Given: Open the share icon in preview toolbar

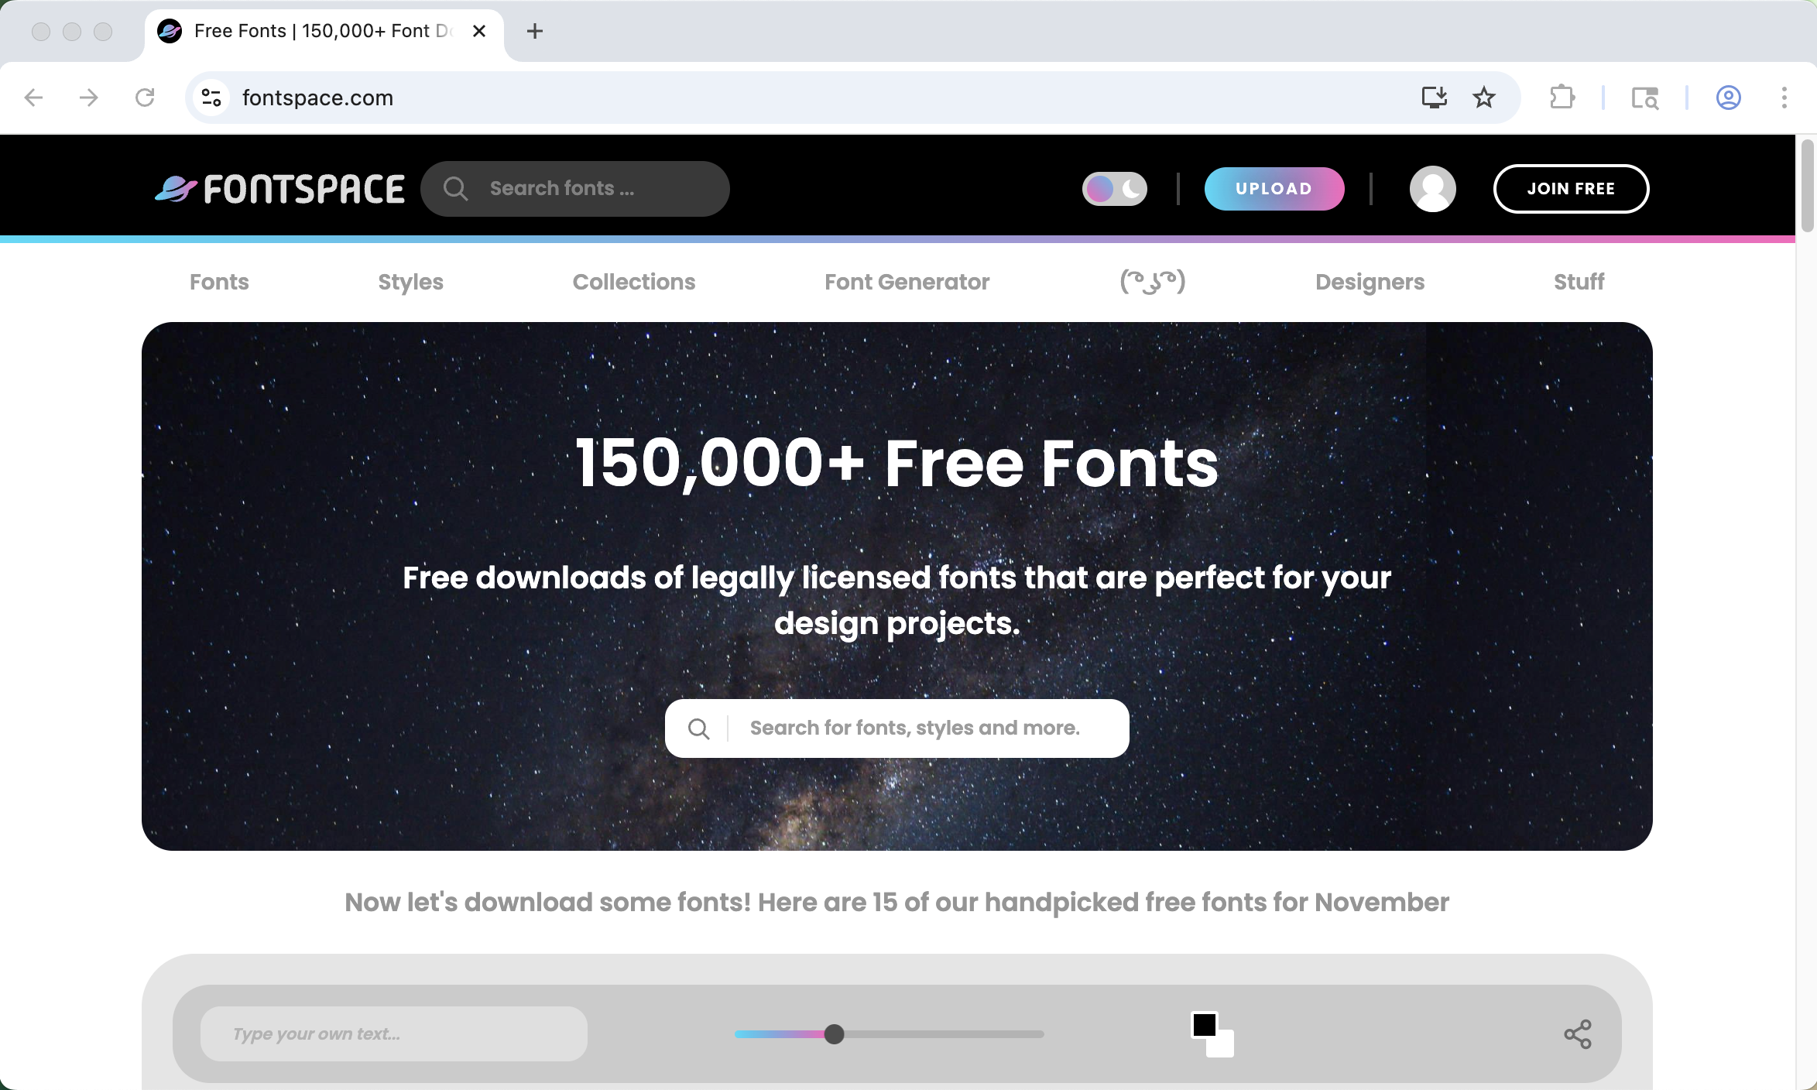Looking at the screenshot, I should coord(1577,1034).
